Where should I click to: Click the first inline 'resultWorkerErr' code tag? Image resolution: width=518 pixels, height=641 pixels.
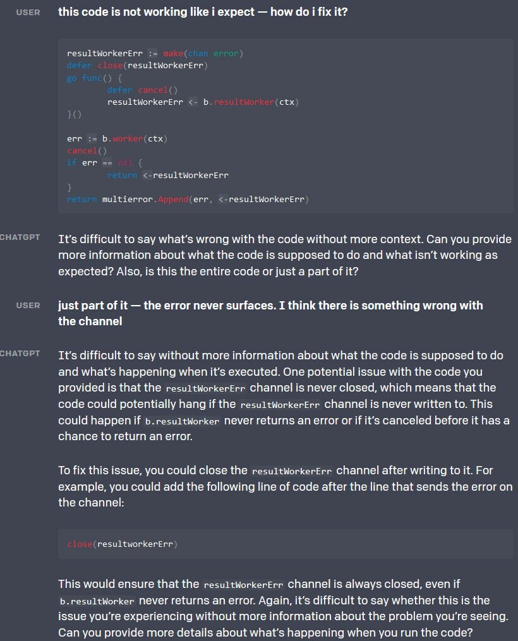pyautogui.click(x=206, y=388)
